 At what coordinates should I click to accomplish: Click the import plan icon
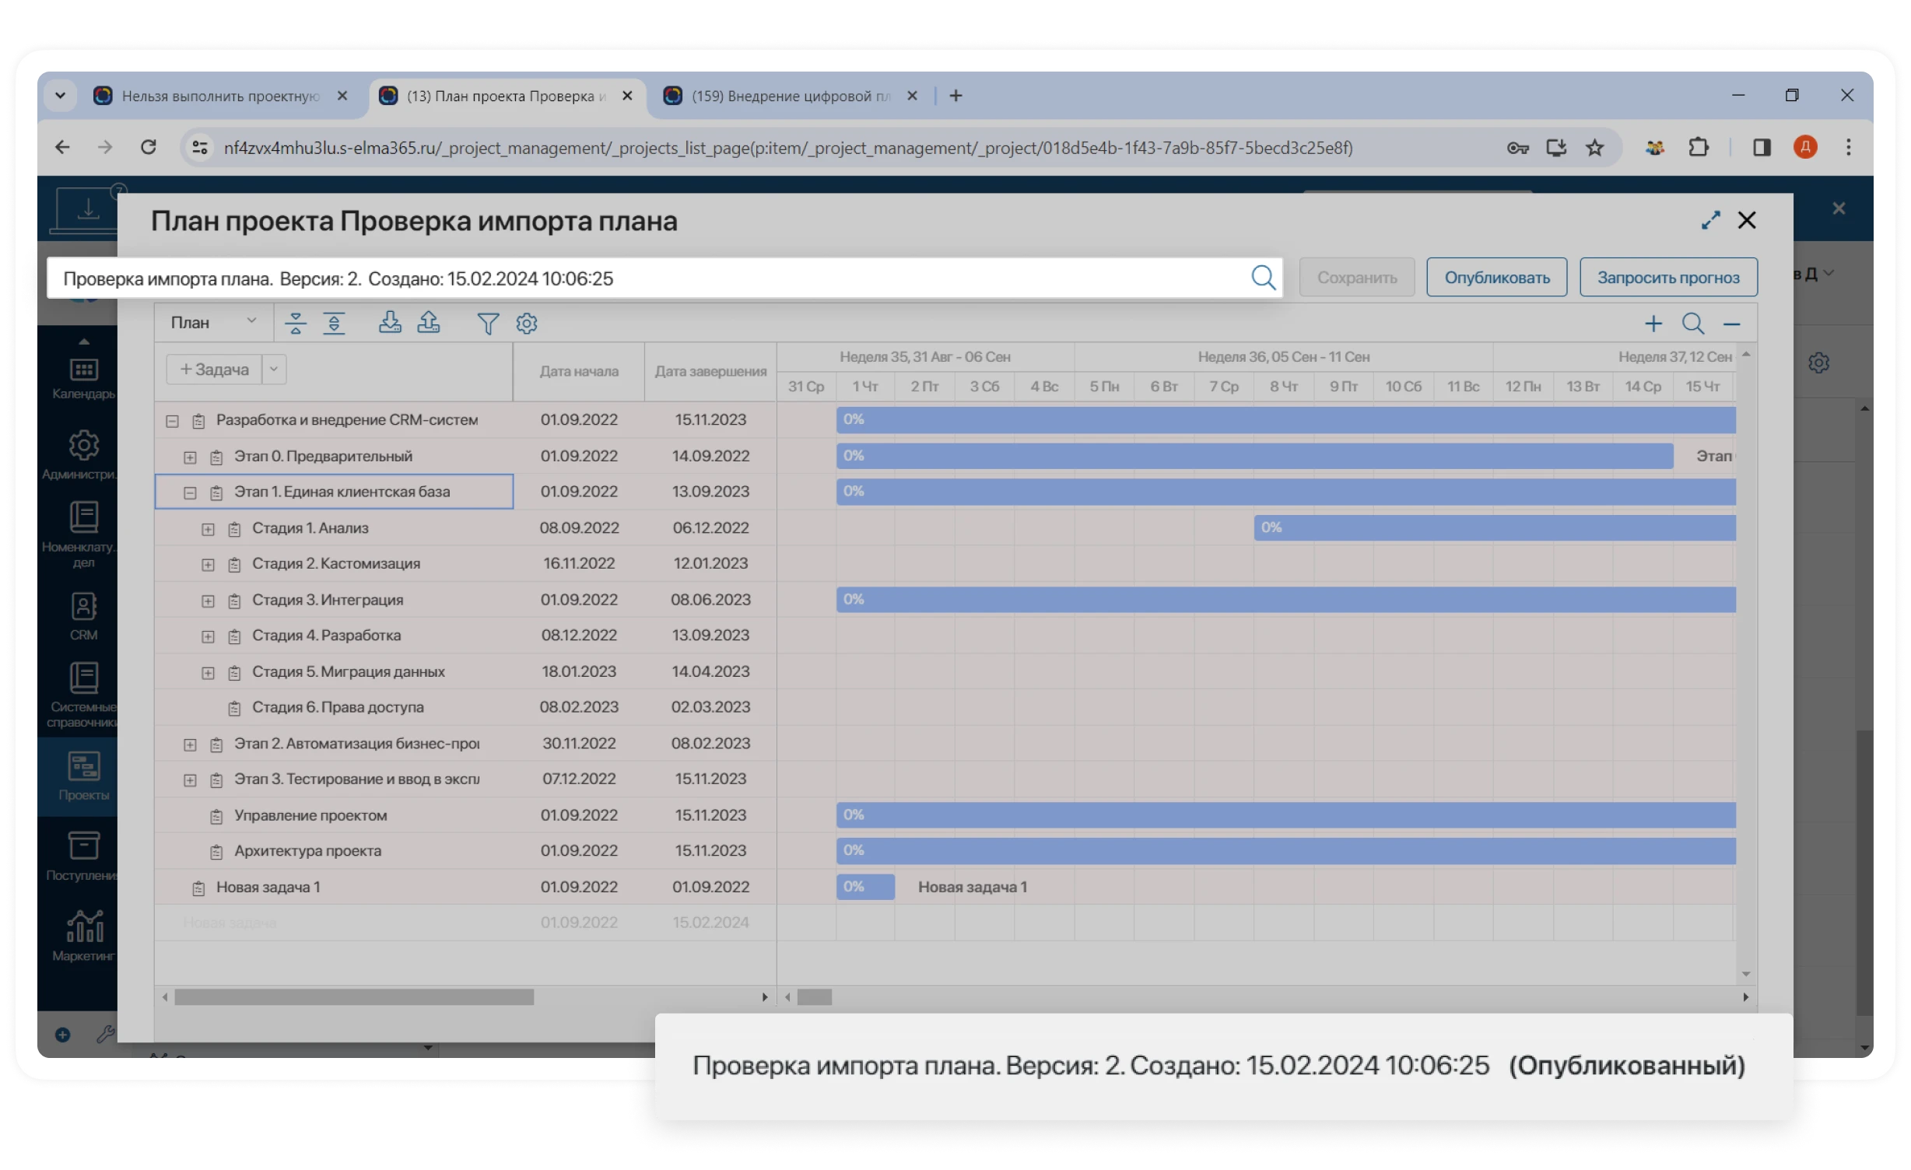(390, 322)
